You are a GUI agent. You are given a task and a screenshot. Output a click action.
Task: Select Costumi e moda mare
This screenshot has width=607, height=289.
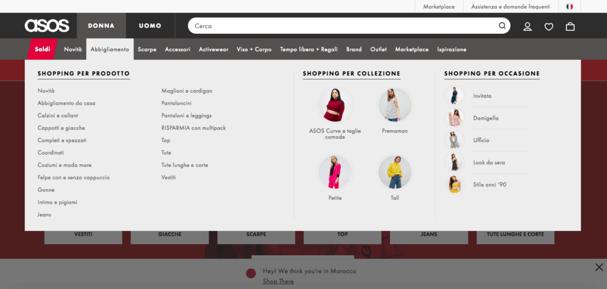pos(65,165)
